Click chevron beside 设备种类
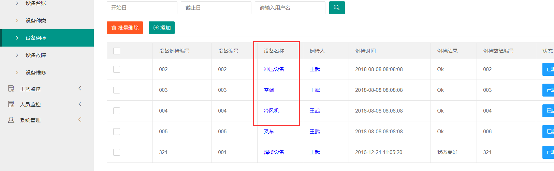Image resolution: width=554 pixels, height=171 pixels. coord(17,21)
